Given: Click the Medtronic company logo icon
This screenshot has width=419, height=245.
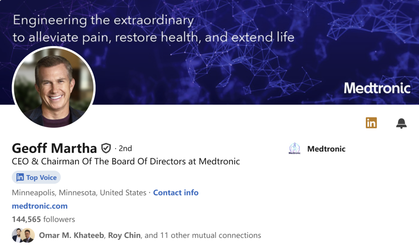Looking at the screenshot, I should tap(295, 149).
